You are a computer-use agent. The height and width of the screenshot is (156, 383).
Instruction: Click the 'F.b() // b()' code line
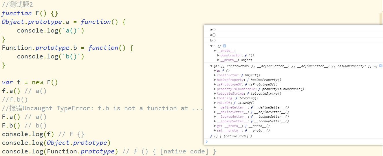[24, 125]
